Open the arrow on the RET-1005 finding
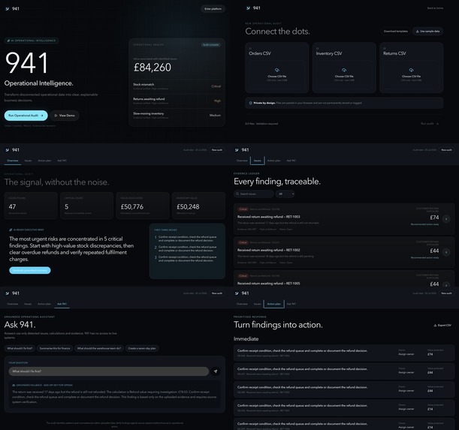This screenshot has height=430, width=459. tap(446, 284)
